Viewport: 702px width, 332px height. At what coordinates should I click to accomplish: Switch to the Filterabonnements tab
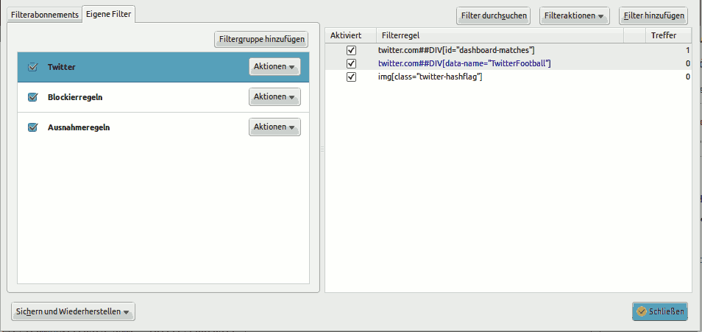(44, 15)
